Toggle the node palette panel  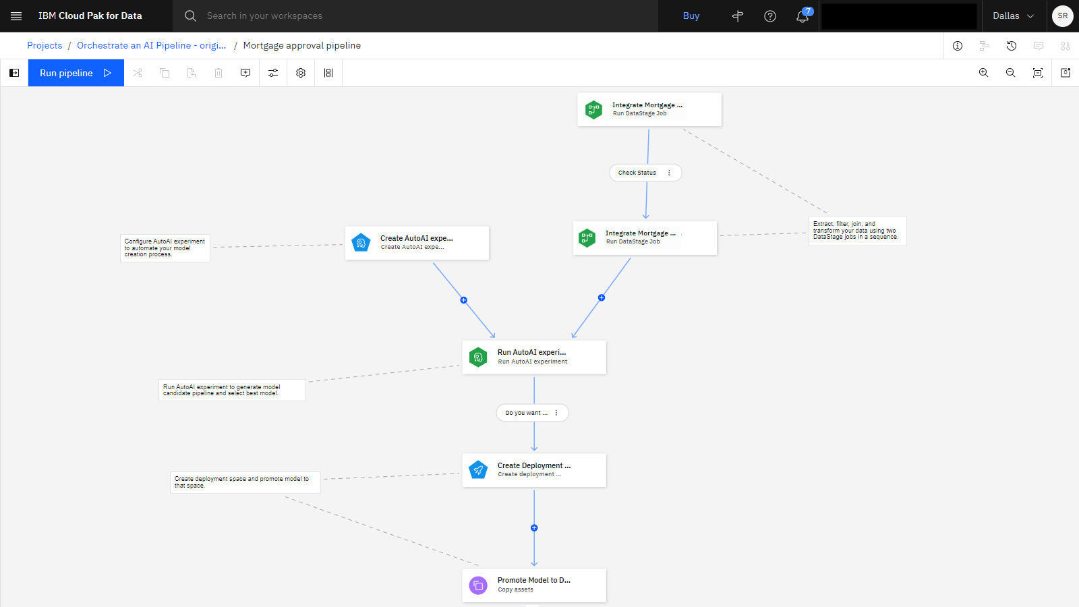point(14,73)
